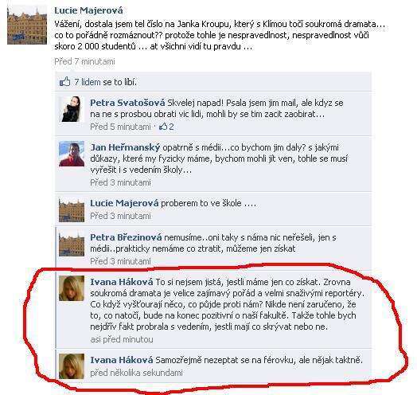This screenshot has width=417, height=395.
Task: Open Jan Heřmanský's avatar photo
Action: click(x=72, y=154)
